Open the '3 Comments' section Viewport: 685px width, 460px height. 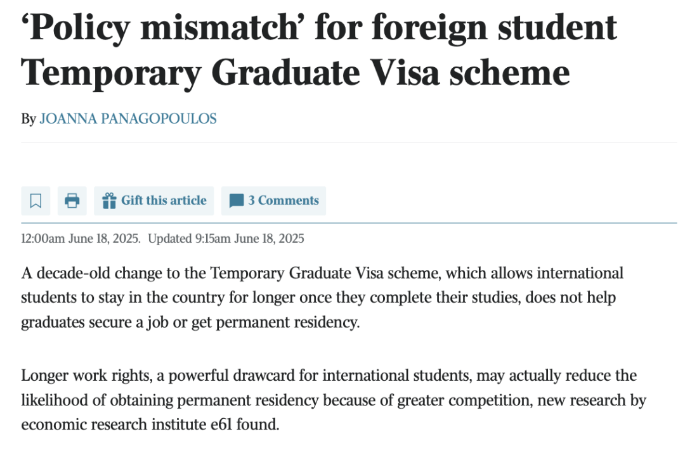tap(273, 201)
